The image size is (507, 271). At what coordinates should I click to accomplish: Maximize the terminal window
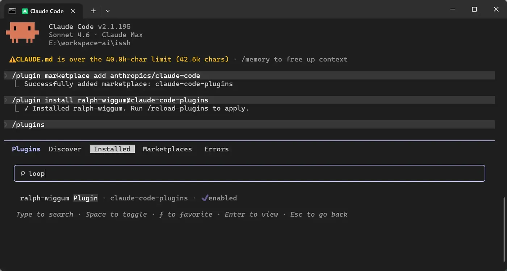(x=474, y=10)
